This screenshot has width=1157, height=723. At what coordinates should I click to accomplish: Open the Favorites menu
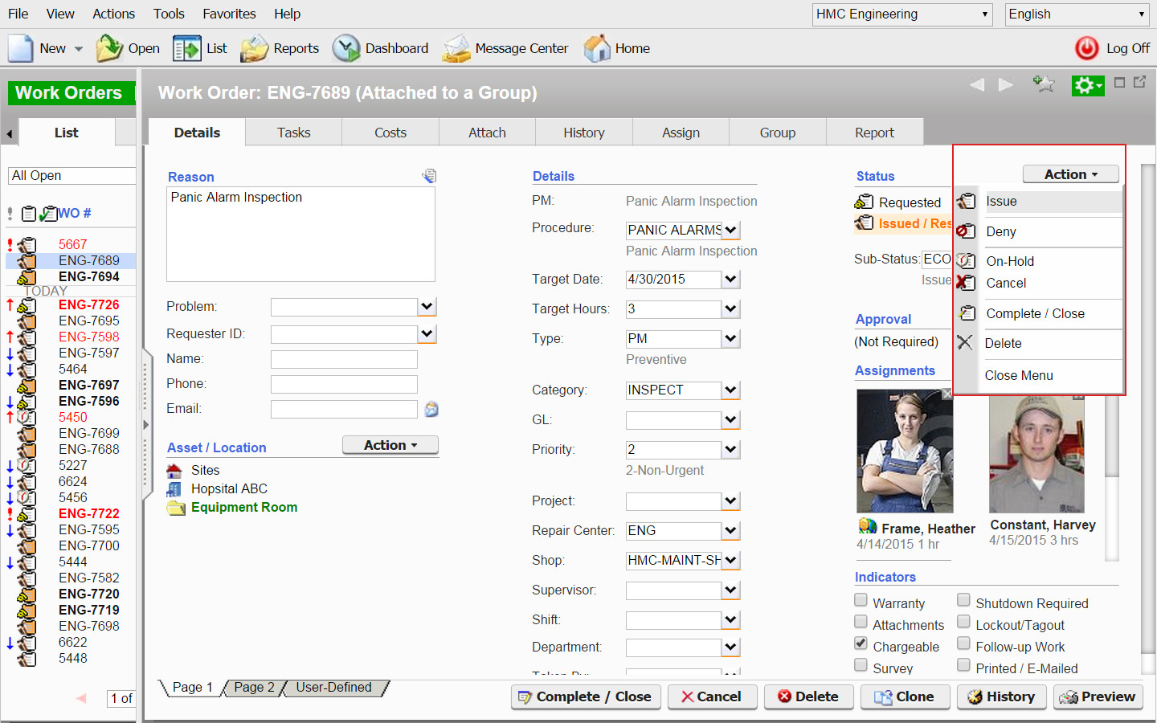pos(229,14)
